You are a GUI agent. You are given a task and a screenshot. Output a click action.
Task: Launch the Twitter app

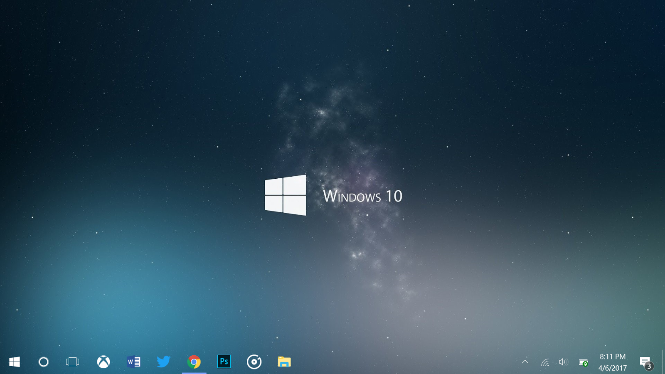[x=164, y=362]
